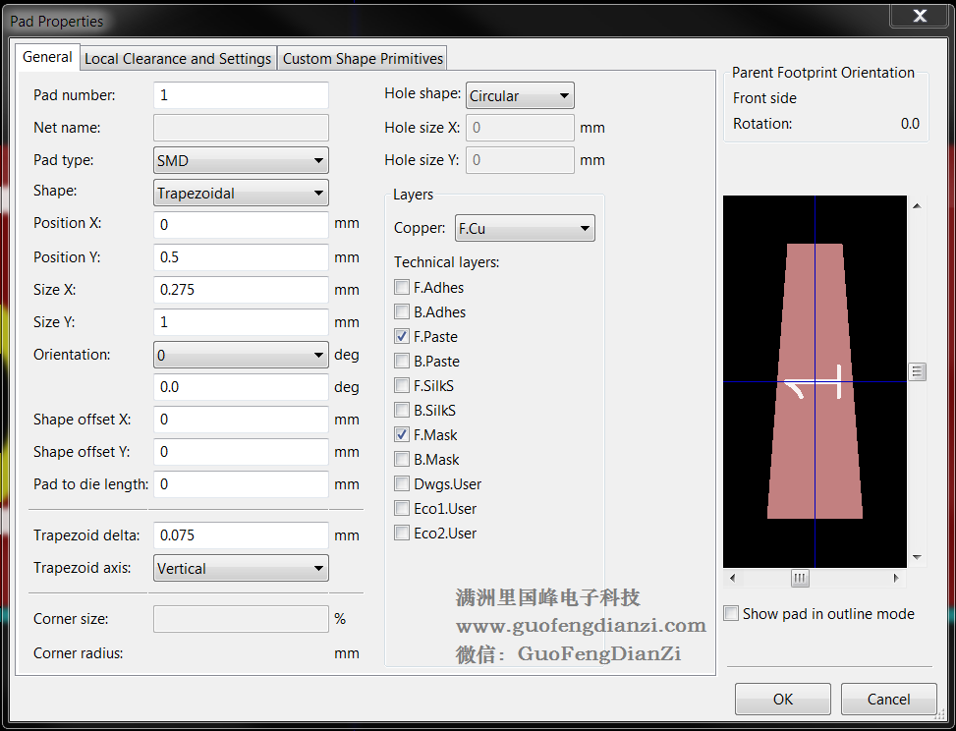
Task: Click the preview scroll right arrow
Action: pyautogui.click(x=896, y=578)
